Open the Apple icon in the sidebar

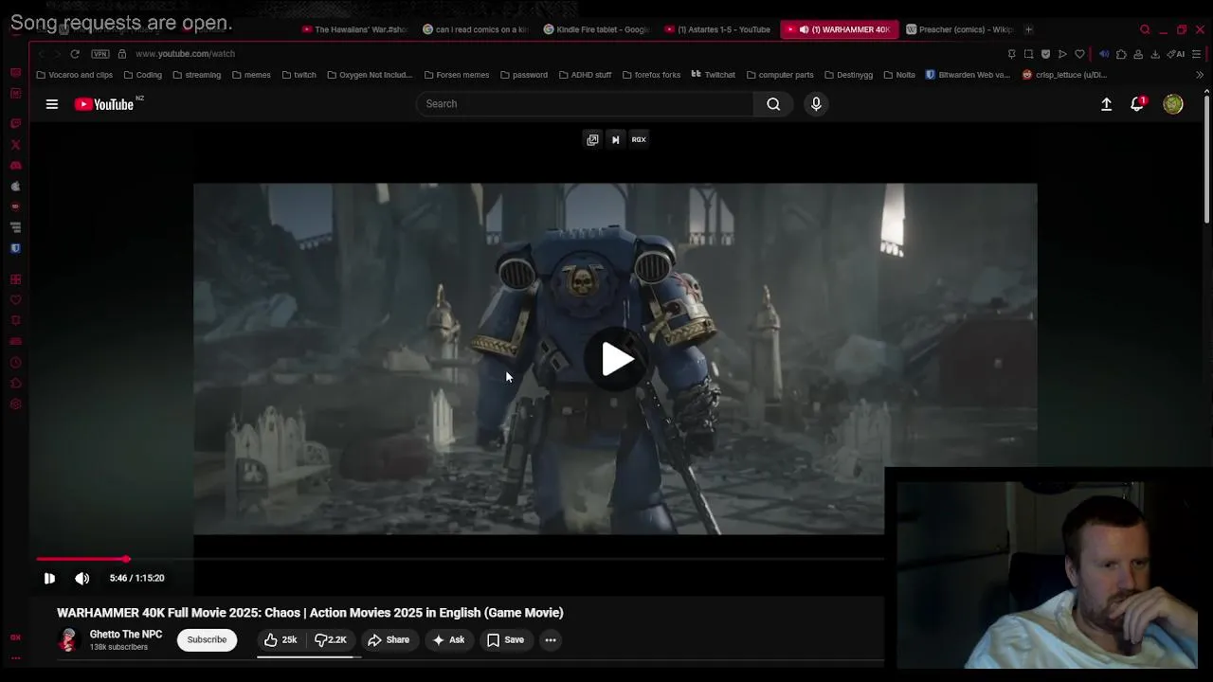point(15,187)
